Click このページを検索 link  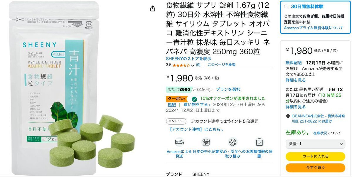[x=221, y=65]
